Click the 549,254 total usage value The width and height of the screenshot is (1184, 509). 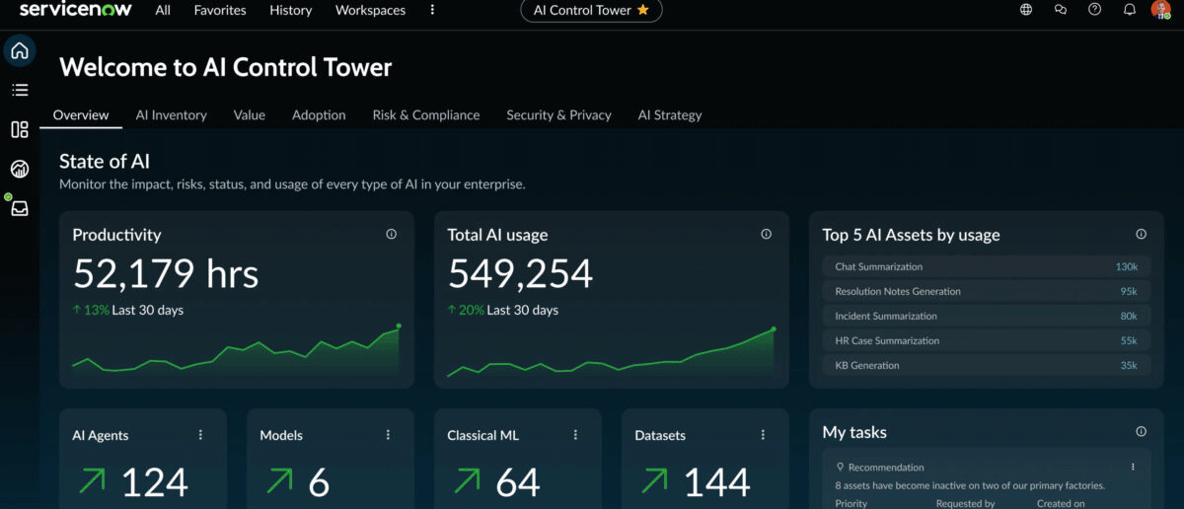click(x=520, y=273)
